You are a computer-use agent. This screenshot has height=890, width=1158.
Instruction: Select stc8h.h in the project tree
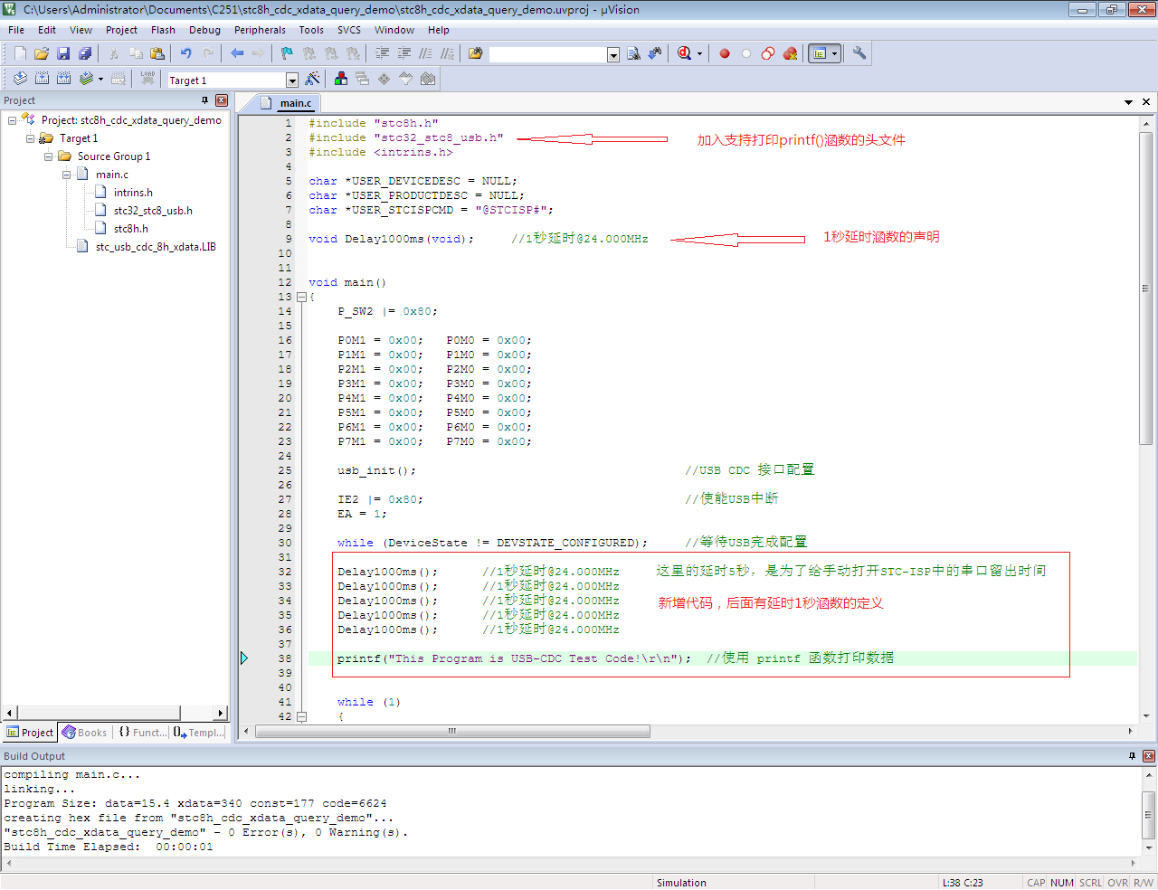coord(131,229)
